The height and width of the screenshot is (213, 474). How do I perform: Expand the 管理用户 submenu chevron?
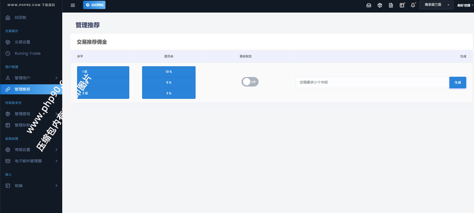pyautogui.click(x=56, y=78)
